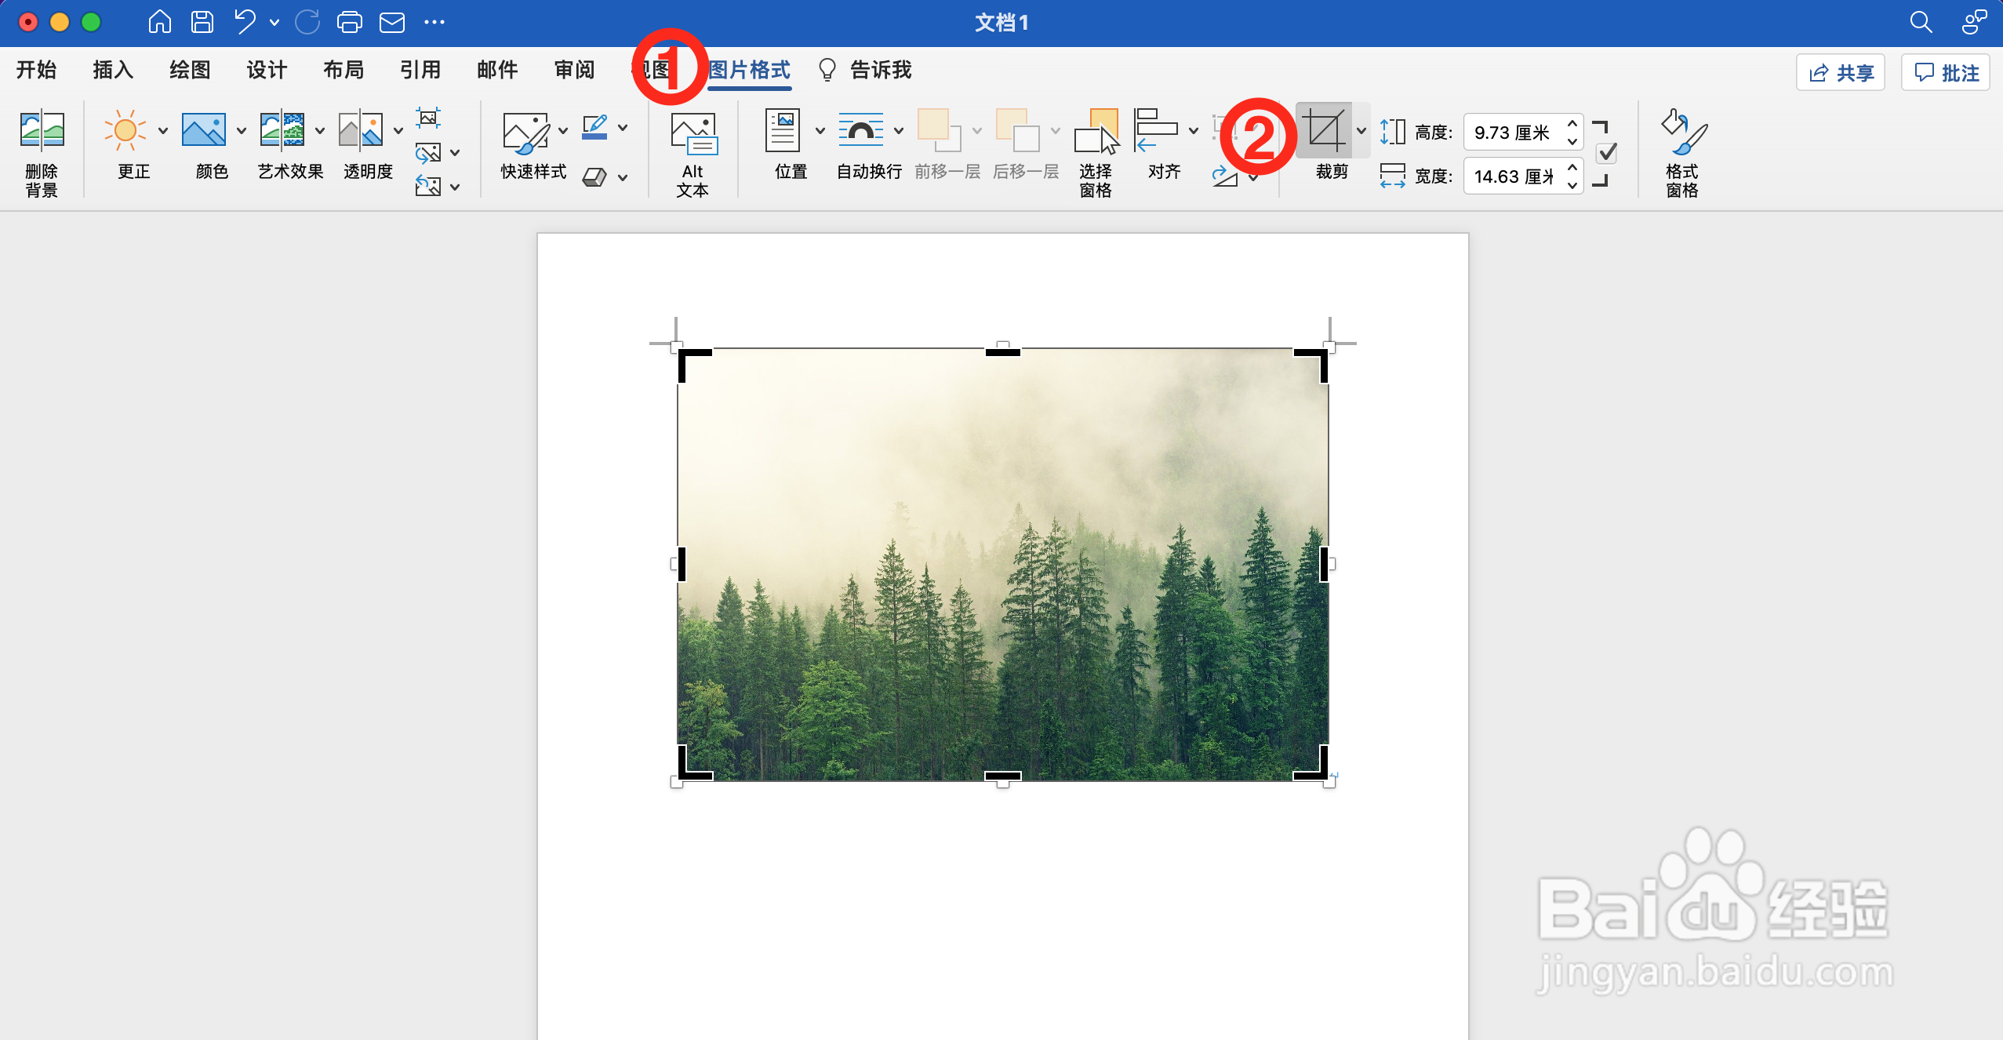Viewport: 2003px width, 1040px height.
Task: Select the 图片格式 tab
Action: pos(750,71)
